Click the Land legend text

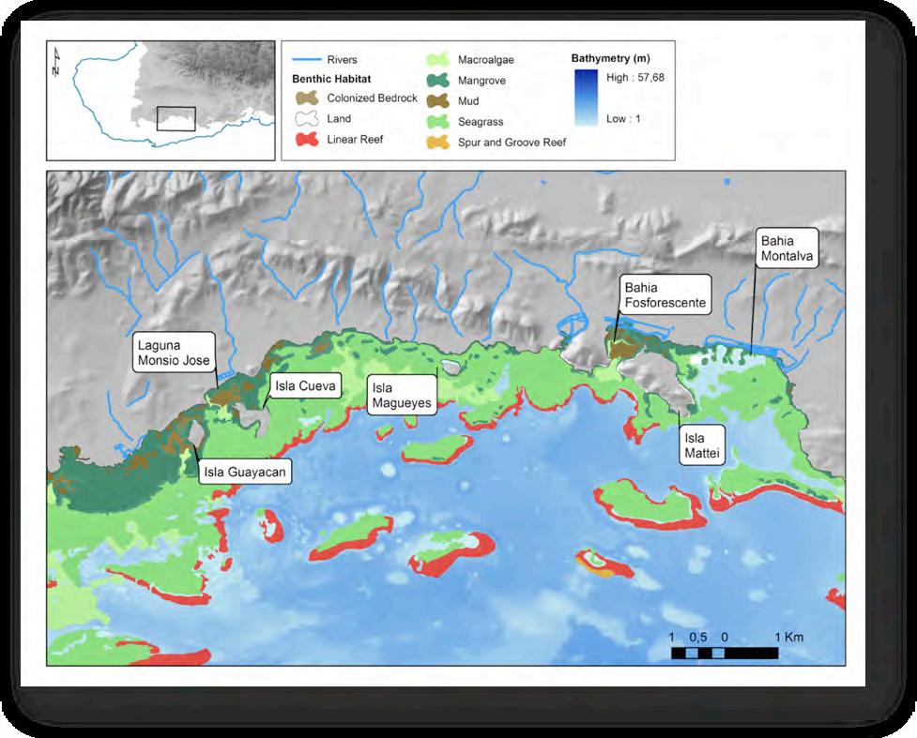tap(339, 118)
